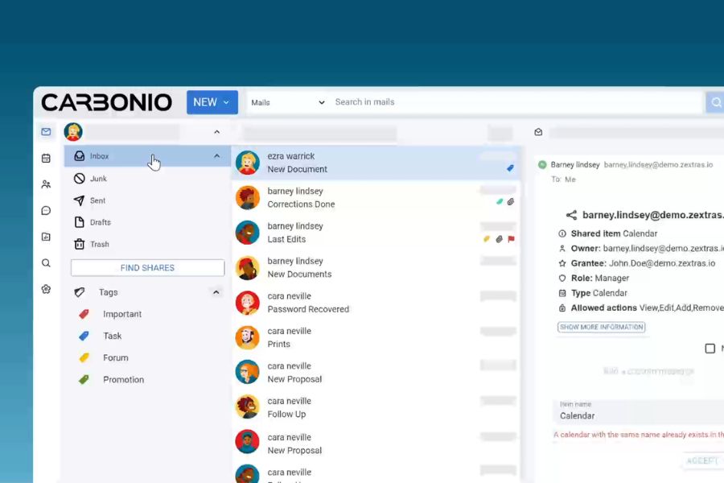
Task: Click the attachment clip on Corrections Done
Action: click(x=511, y=201)
